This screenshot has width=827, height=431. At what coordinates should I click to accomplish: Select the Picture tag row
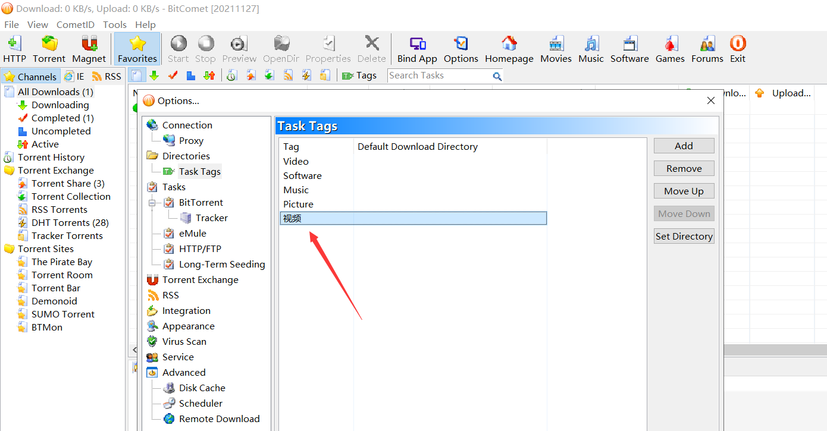click(413, 204)
